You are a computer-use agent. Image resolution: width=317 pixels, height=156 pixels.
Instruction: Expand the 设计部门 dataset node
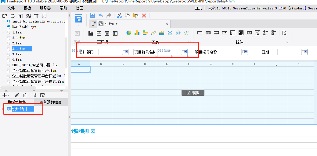(2, 109)
